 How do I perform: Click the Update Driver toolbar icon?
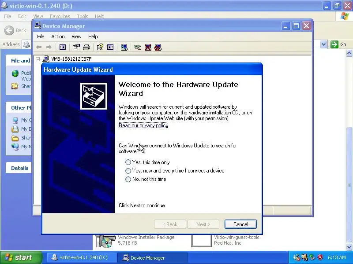pos(137,47)
